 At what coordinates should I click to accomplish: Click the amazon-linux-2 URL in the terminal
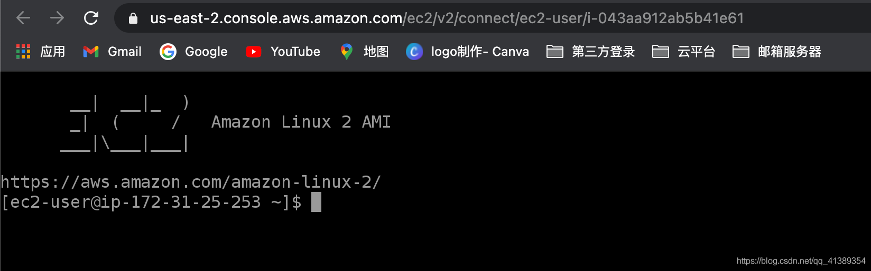click(x=191, y=182)
